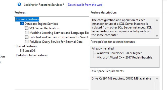The image size is (167, 90).
Task: Click the blue information icon
Action: tap(19, 4)
